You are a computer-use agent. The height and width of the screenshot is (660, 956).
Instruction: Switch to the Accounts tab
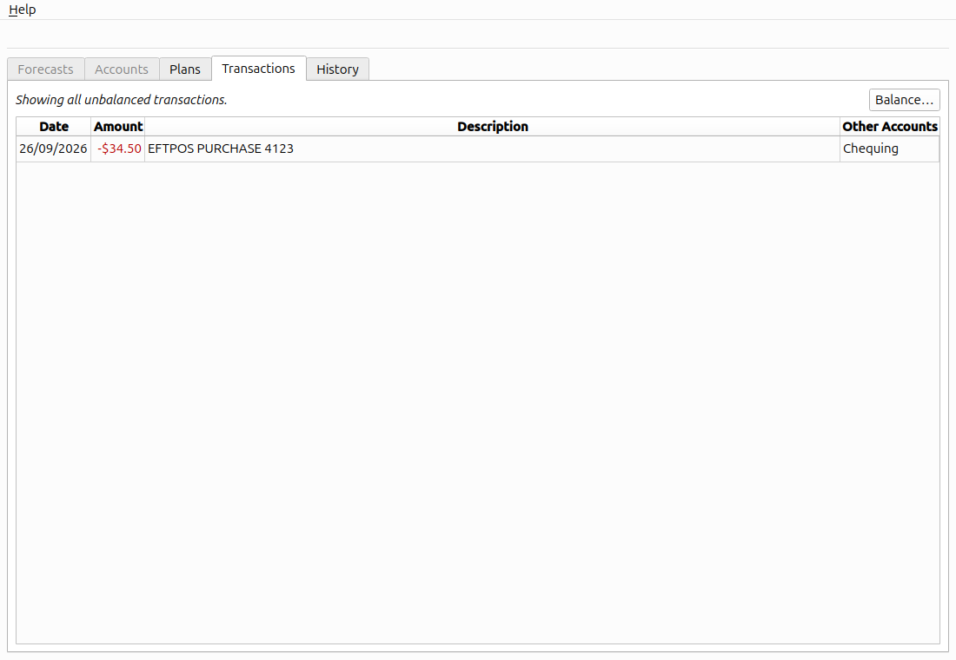122,69
